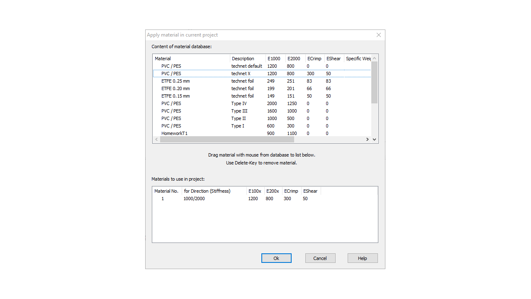Select the PVC / PES Type IV row
This screenshot has height=299, width=531.
point(171,103)
